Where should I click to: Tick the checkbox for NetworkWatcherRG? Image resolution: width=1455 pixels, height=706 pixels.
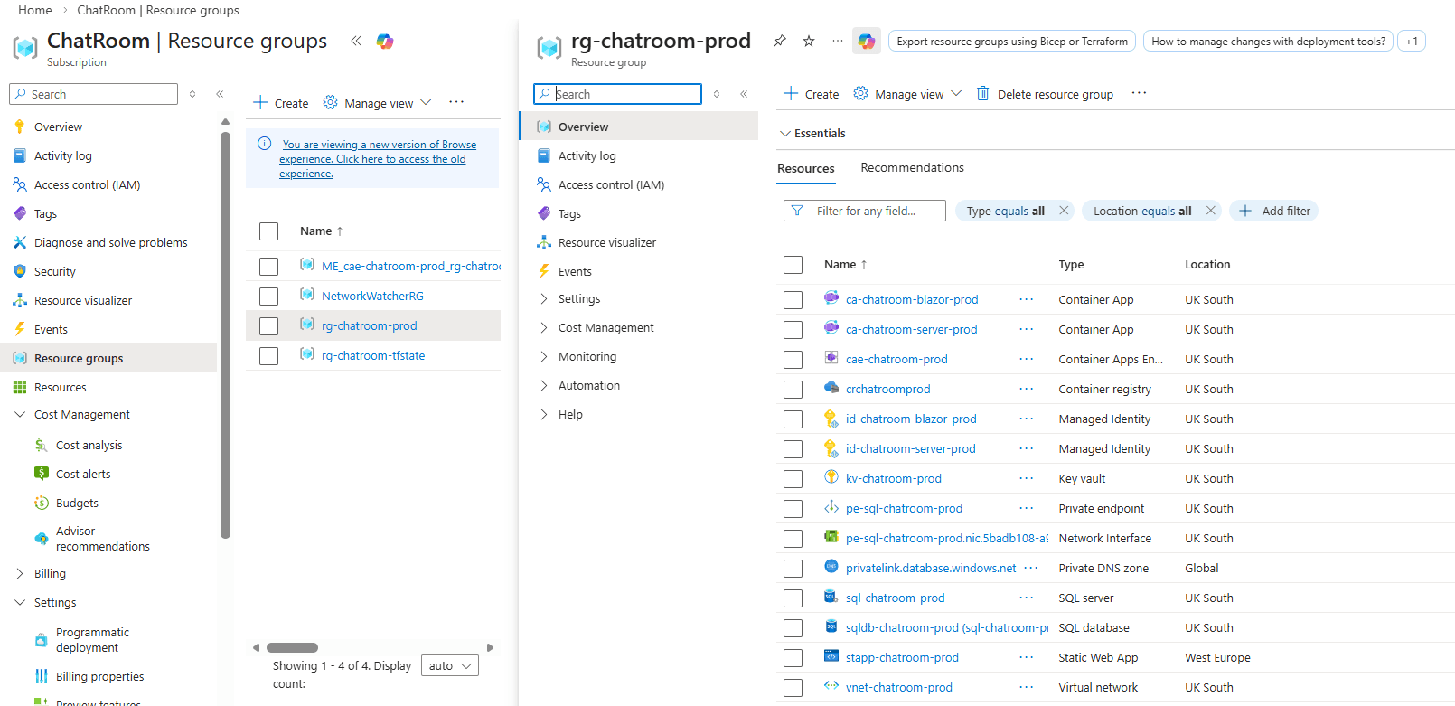[268, 297]
